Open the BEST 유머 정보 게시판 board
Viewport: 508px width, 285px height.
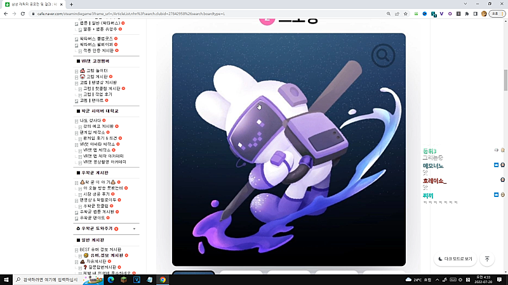click(100, 250)
